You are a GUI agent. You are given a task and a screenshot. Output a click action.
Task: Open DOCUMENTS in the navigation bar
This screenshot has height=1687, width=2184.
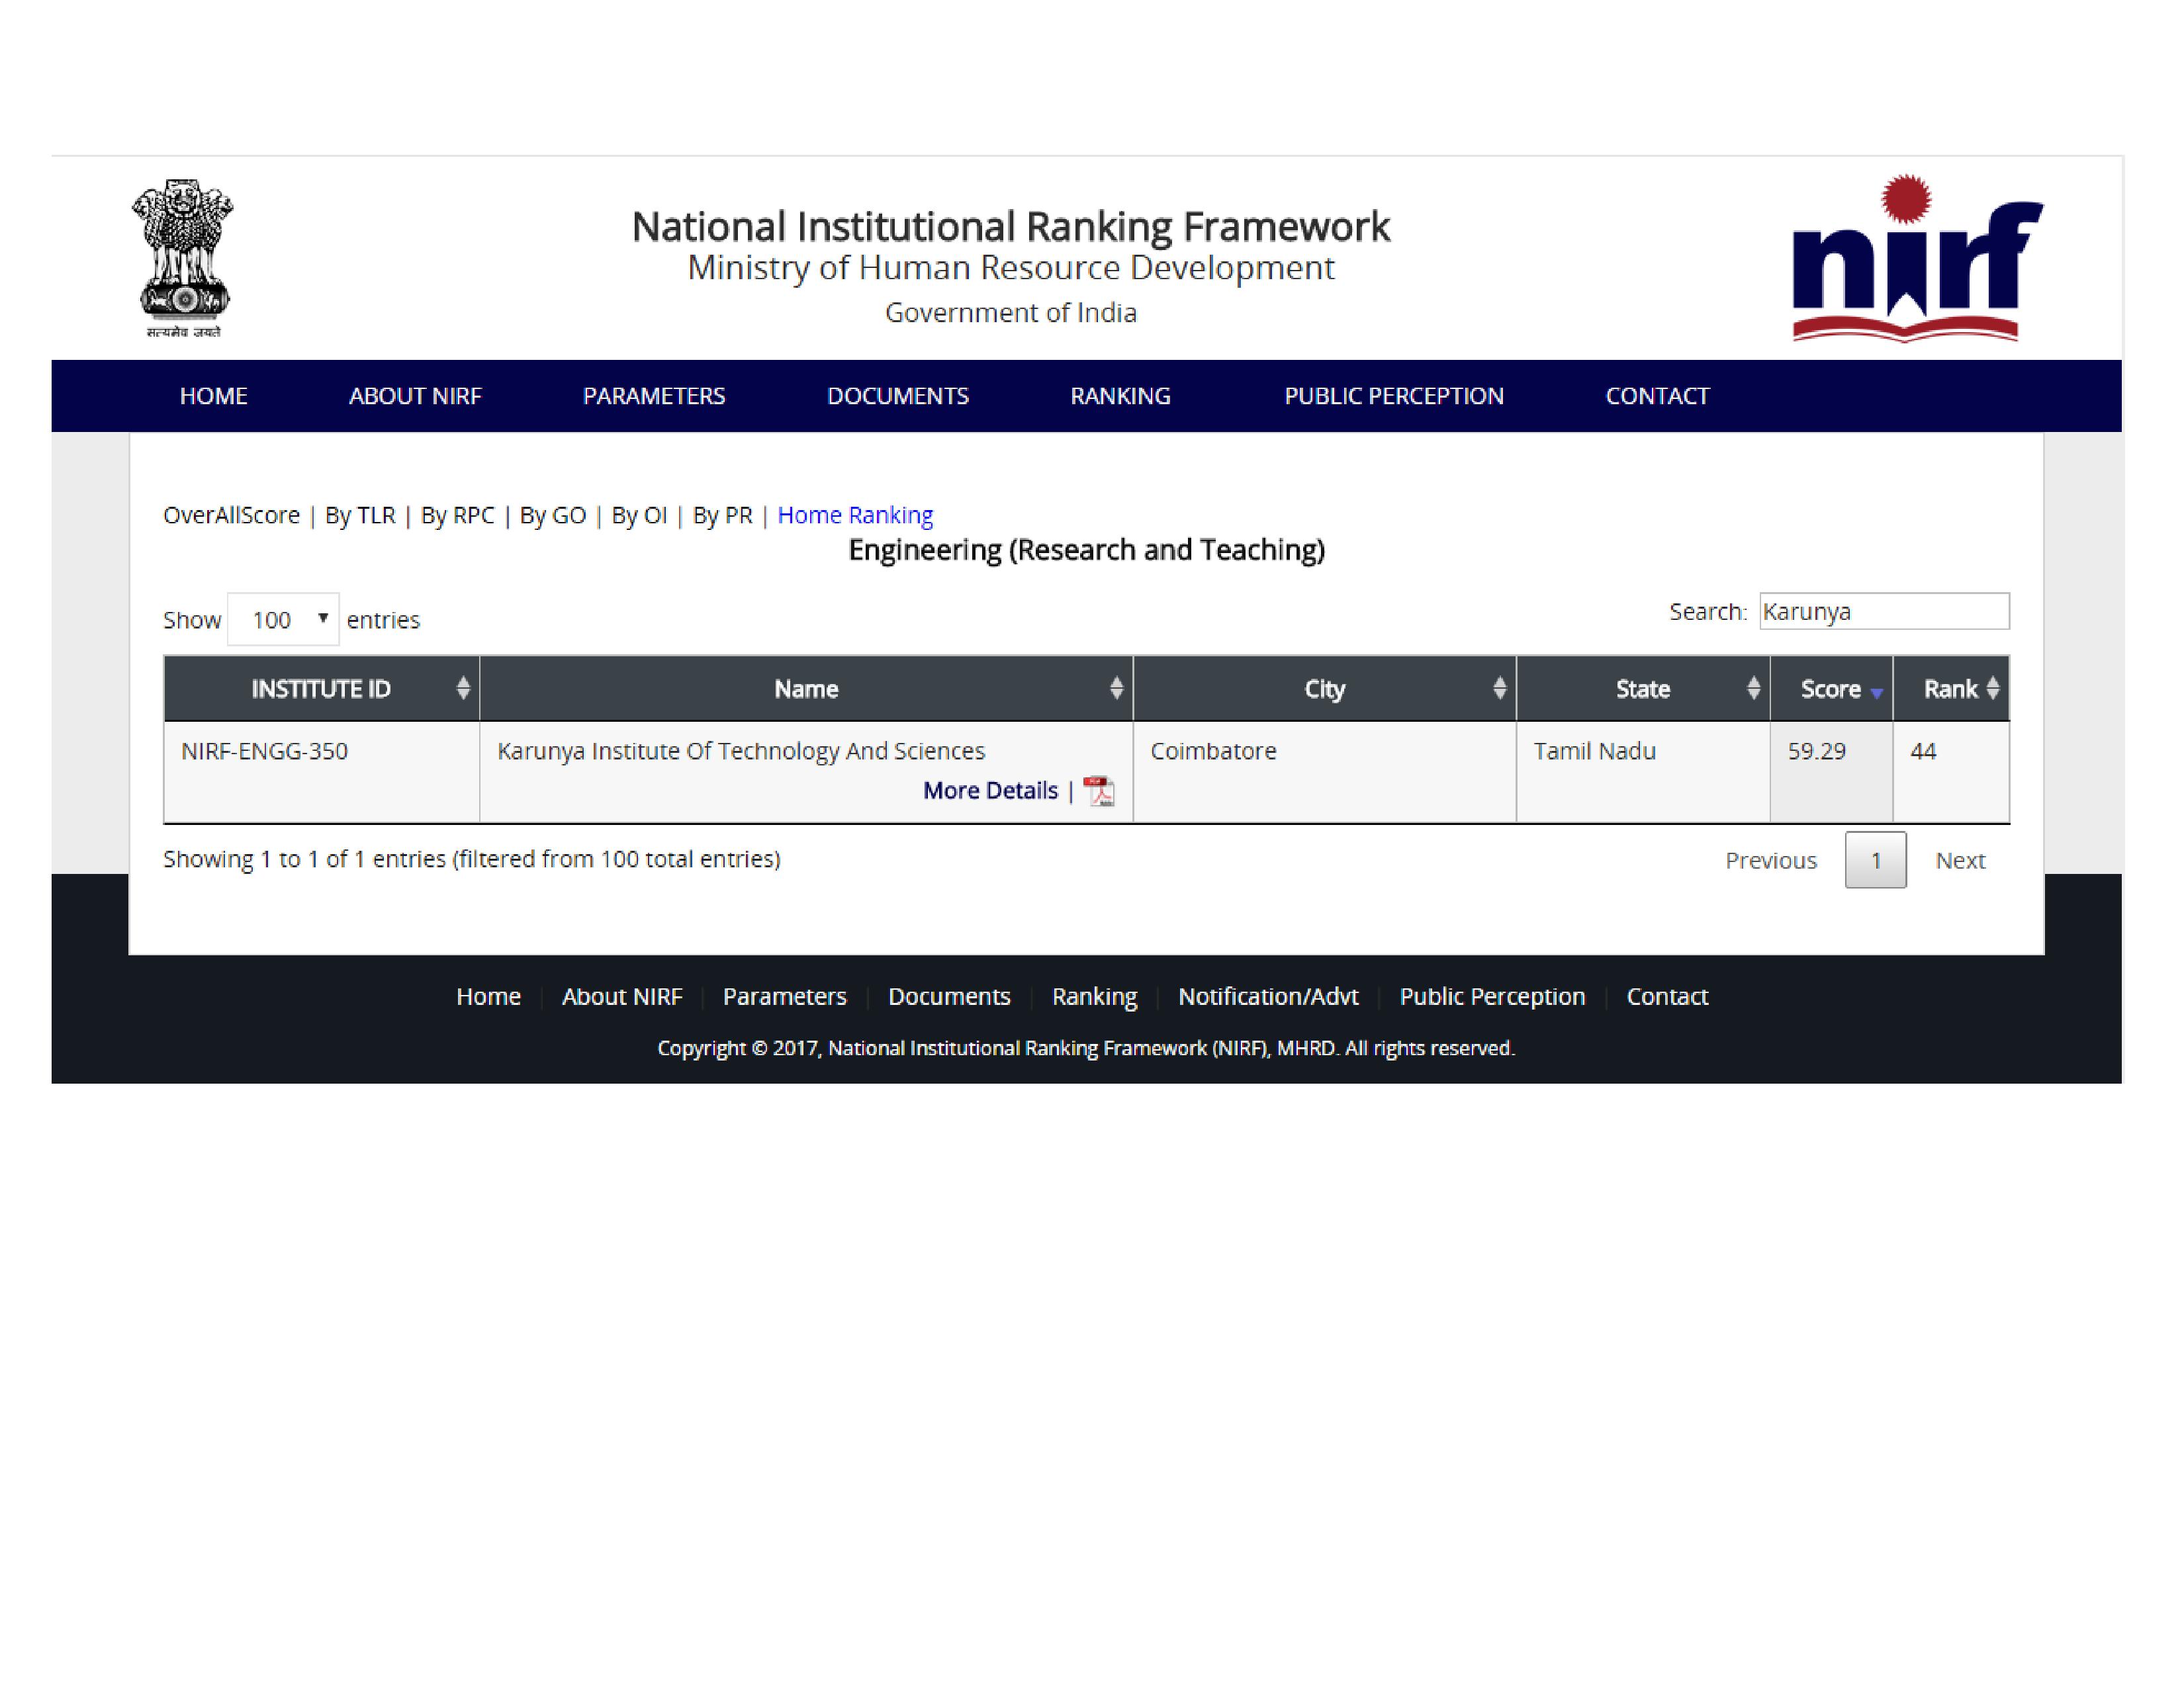click(x=898, y=396)
